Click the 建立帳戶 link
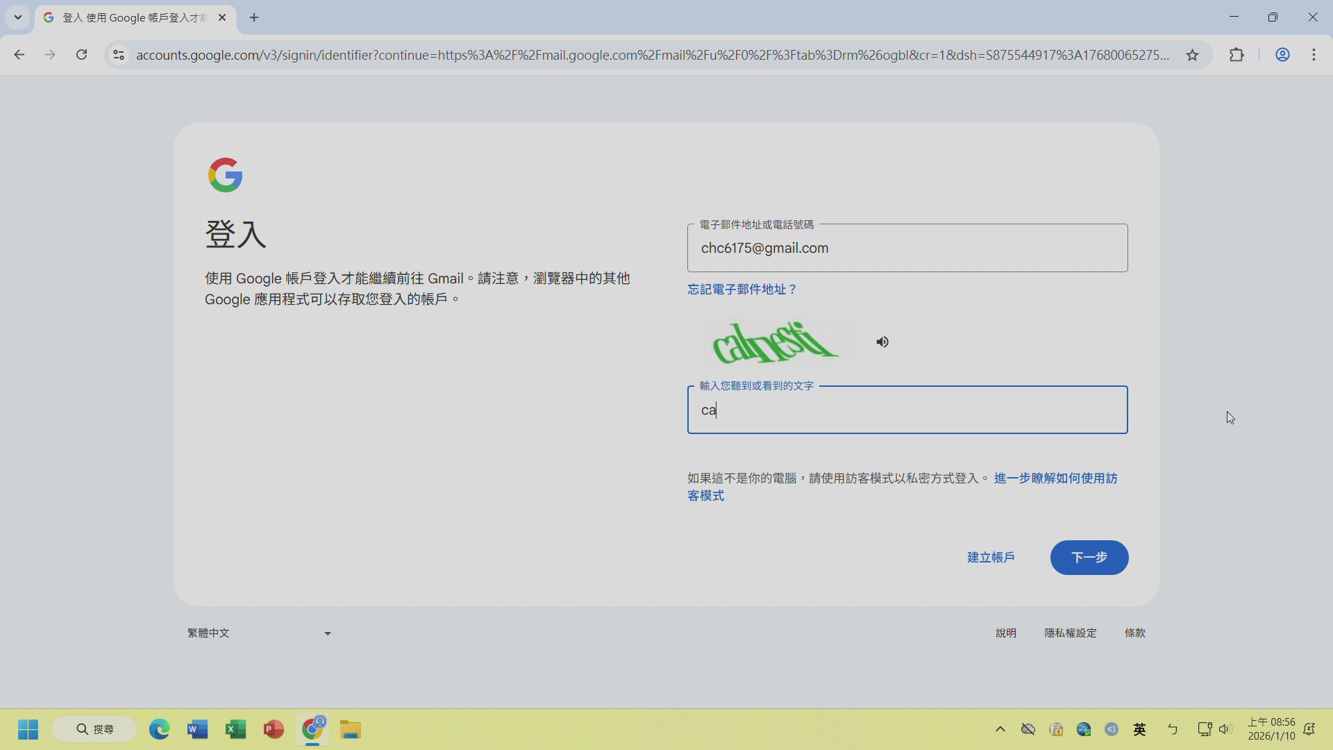Image resolution: width=1333 pixels, height=750 pixels. pyautogui.click(x=991, y=558)
